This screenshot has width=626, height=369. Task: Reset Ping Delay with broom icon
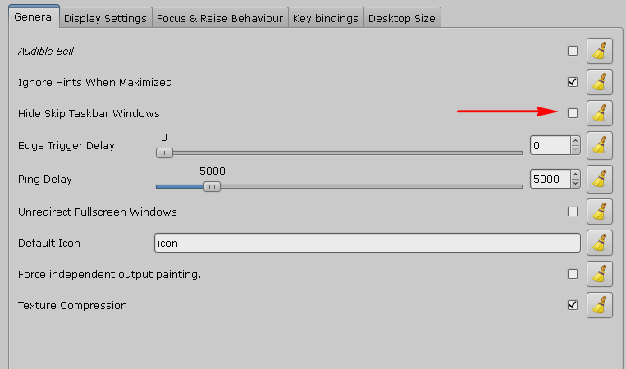599,179
